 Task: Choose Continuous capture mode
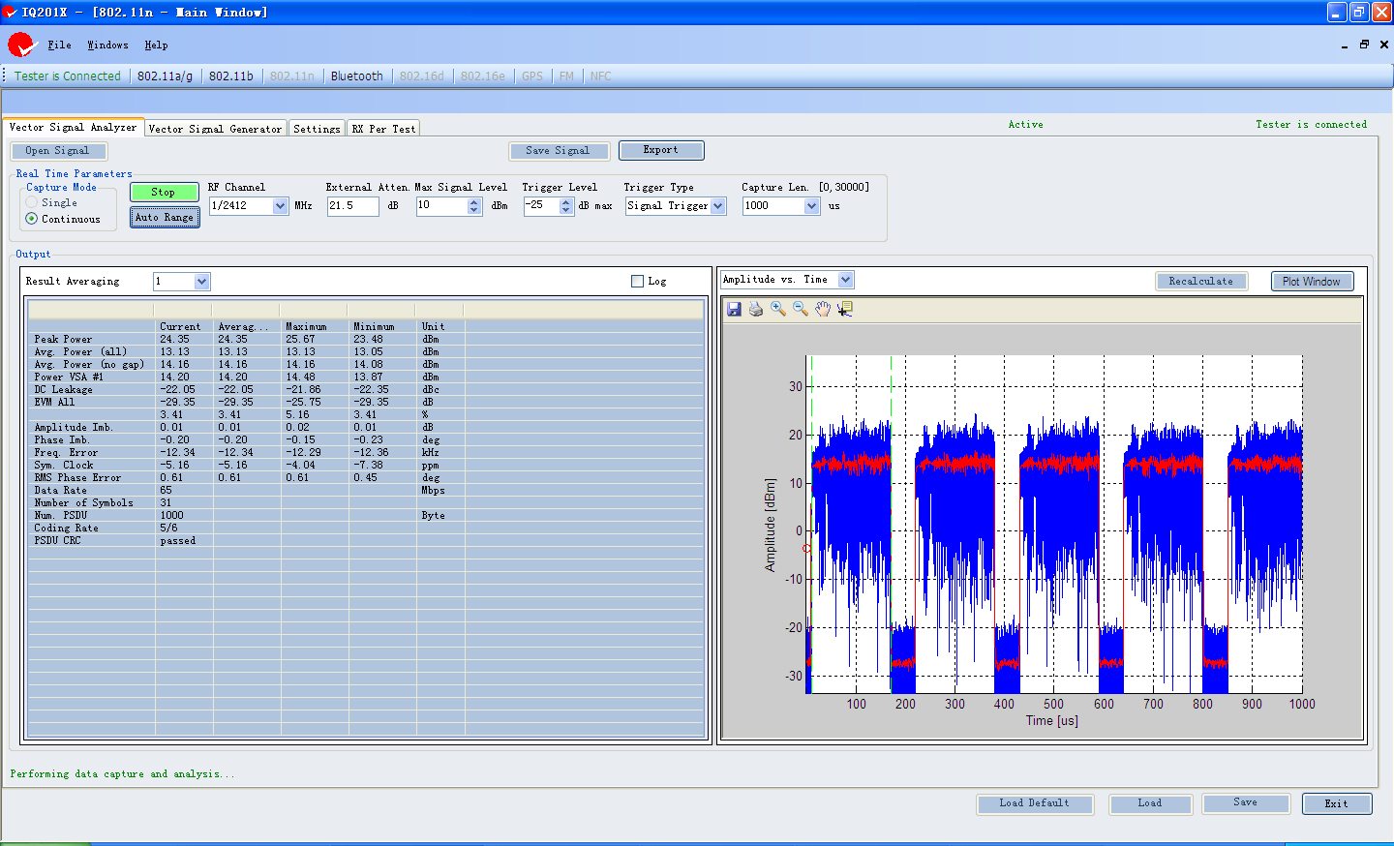pyautogui.click(x=32, y=220)
